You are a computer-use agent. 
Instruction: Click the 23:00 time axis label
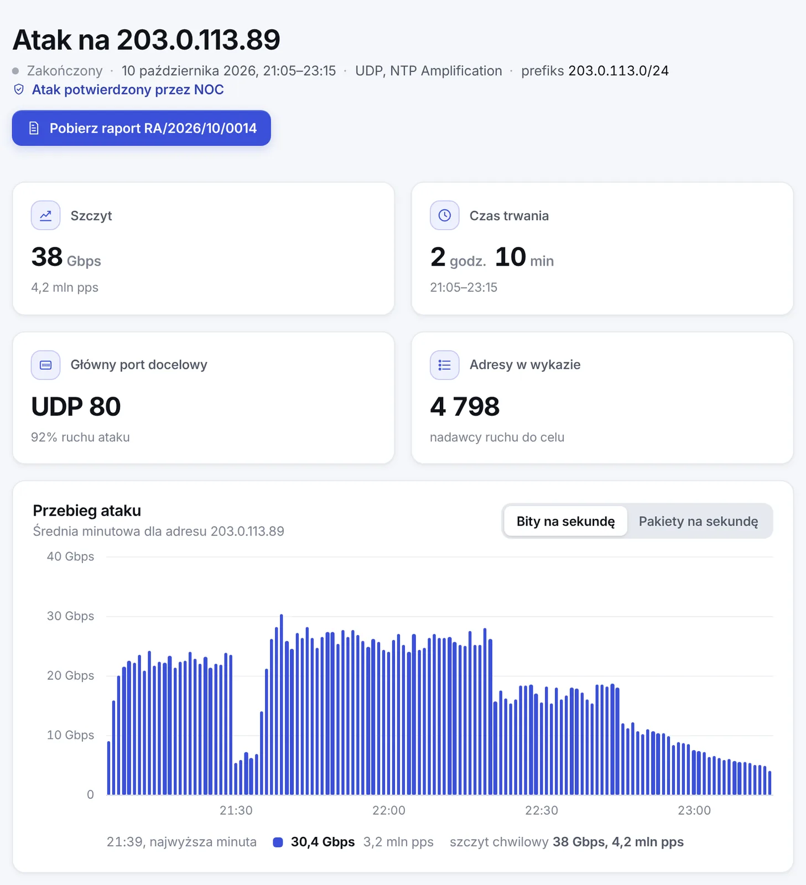(x=694, y=810)
